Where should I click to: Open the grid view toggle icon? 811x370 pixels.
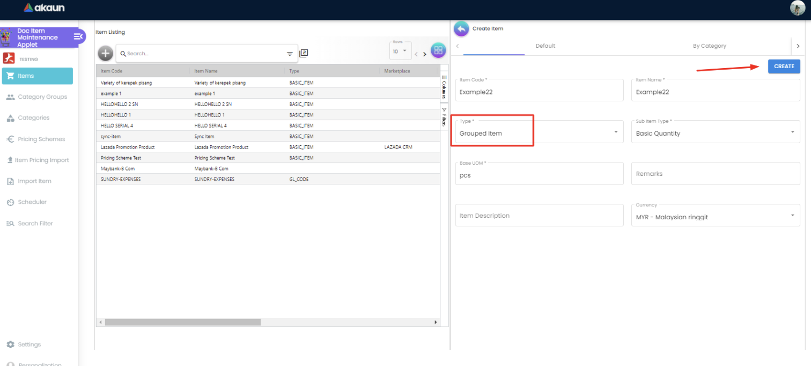click(x=438, y=50)
